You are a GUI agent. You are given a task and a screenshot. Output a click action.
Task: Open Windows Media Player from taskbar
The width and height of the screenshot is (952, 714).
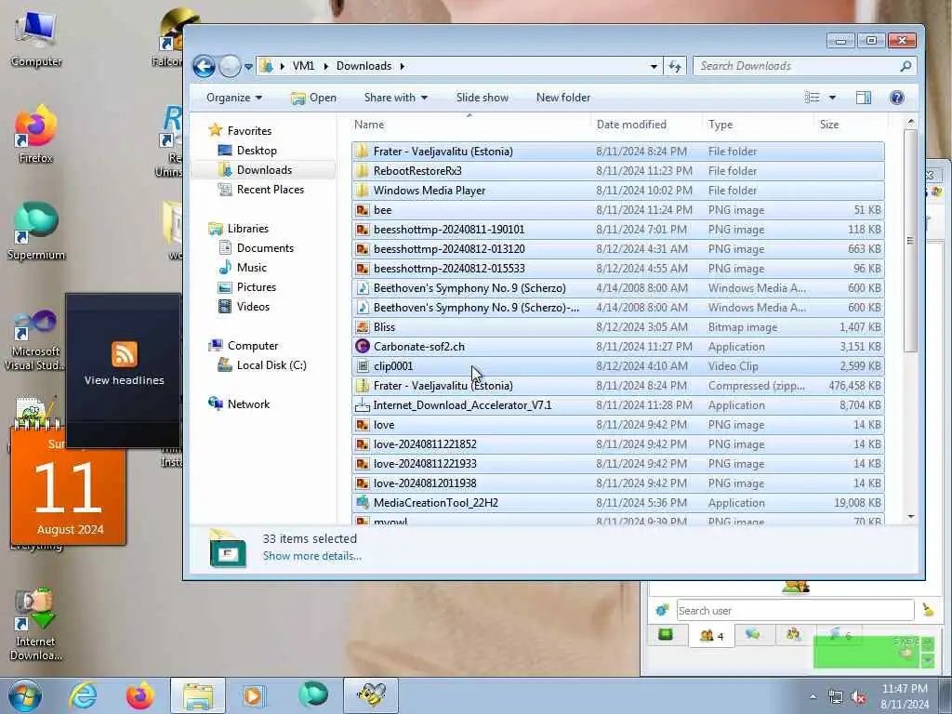click(x=253, y=695)
